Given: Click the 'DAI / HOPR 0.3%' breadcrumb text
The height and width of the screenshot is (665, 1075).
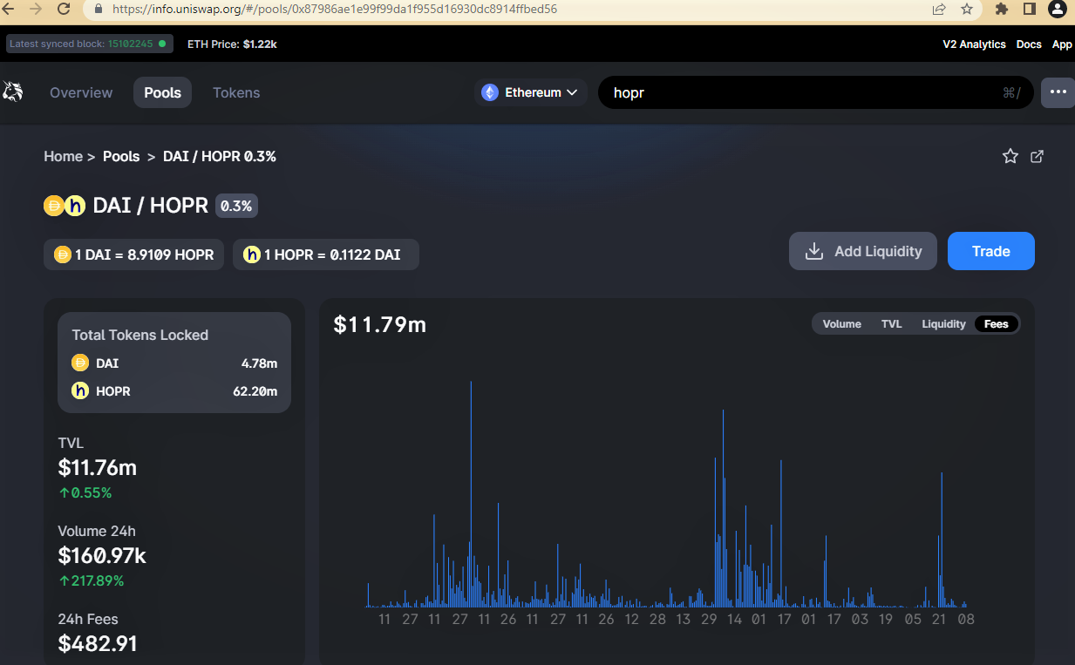Looking at the screenshot, I should pyautogui.click(x=220, y=157).
